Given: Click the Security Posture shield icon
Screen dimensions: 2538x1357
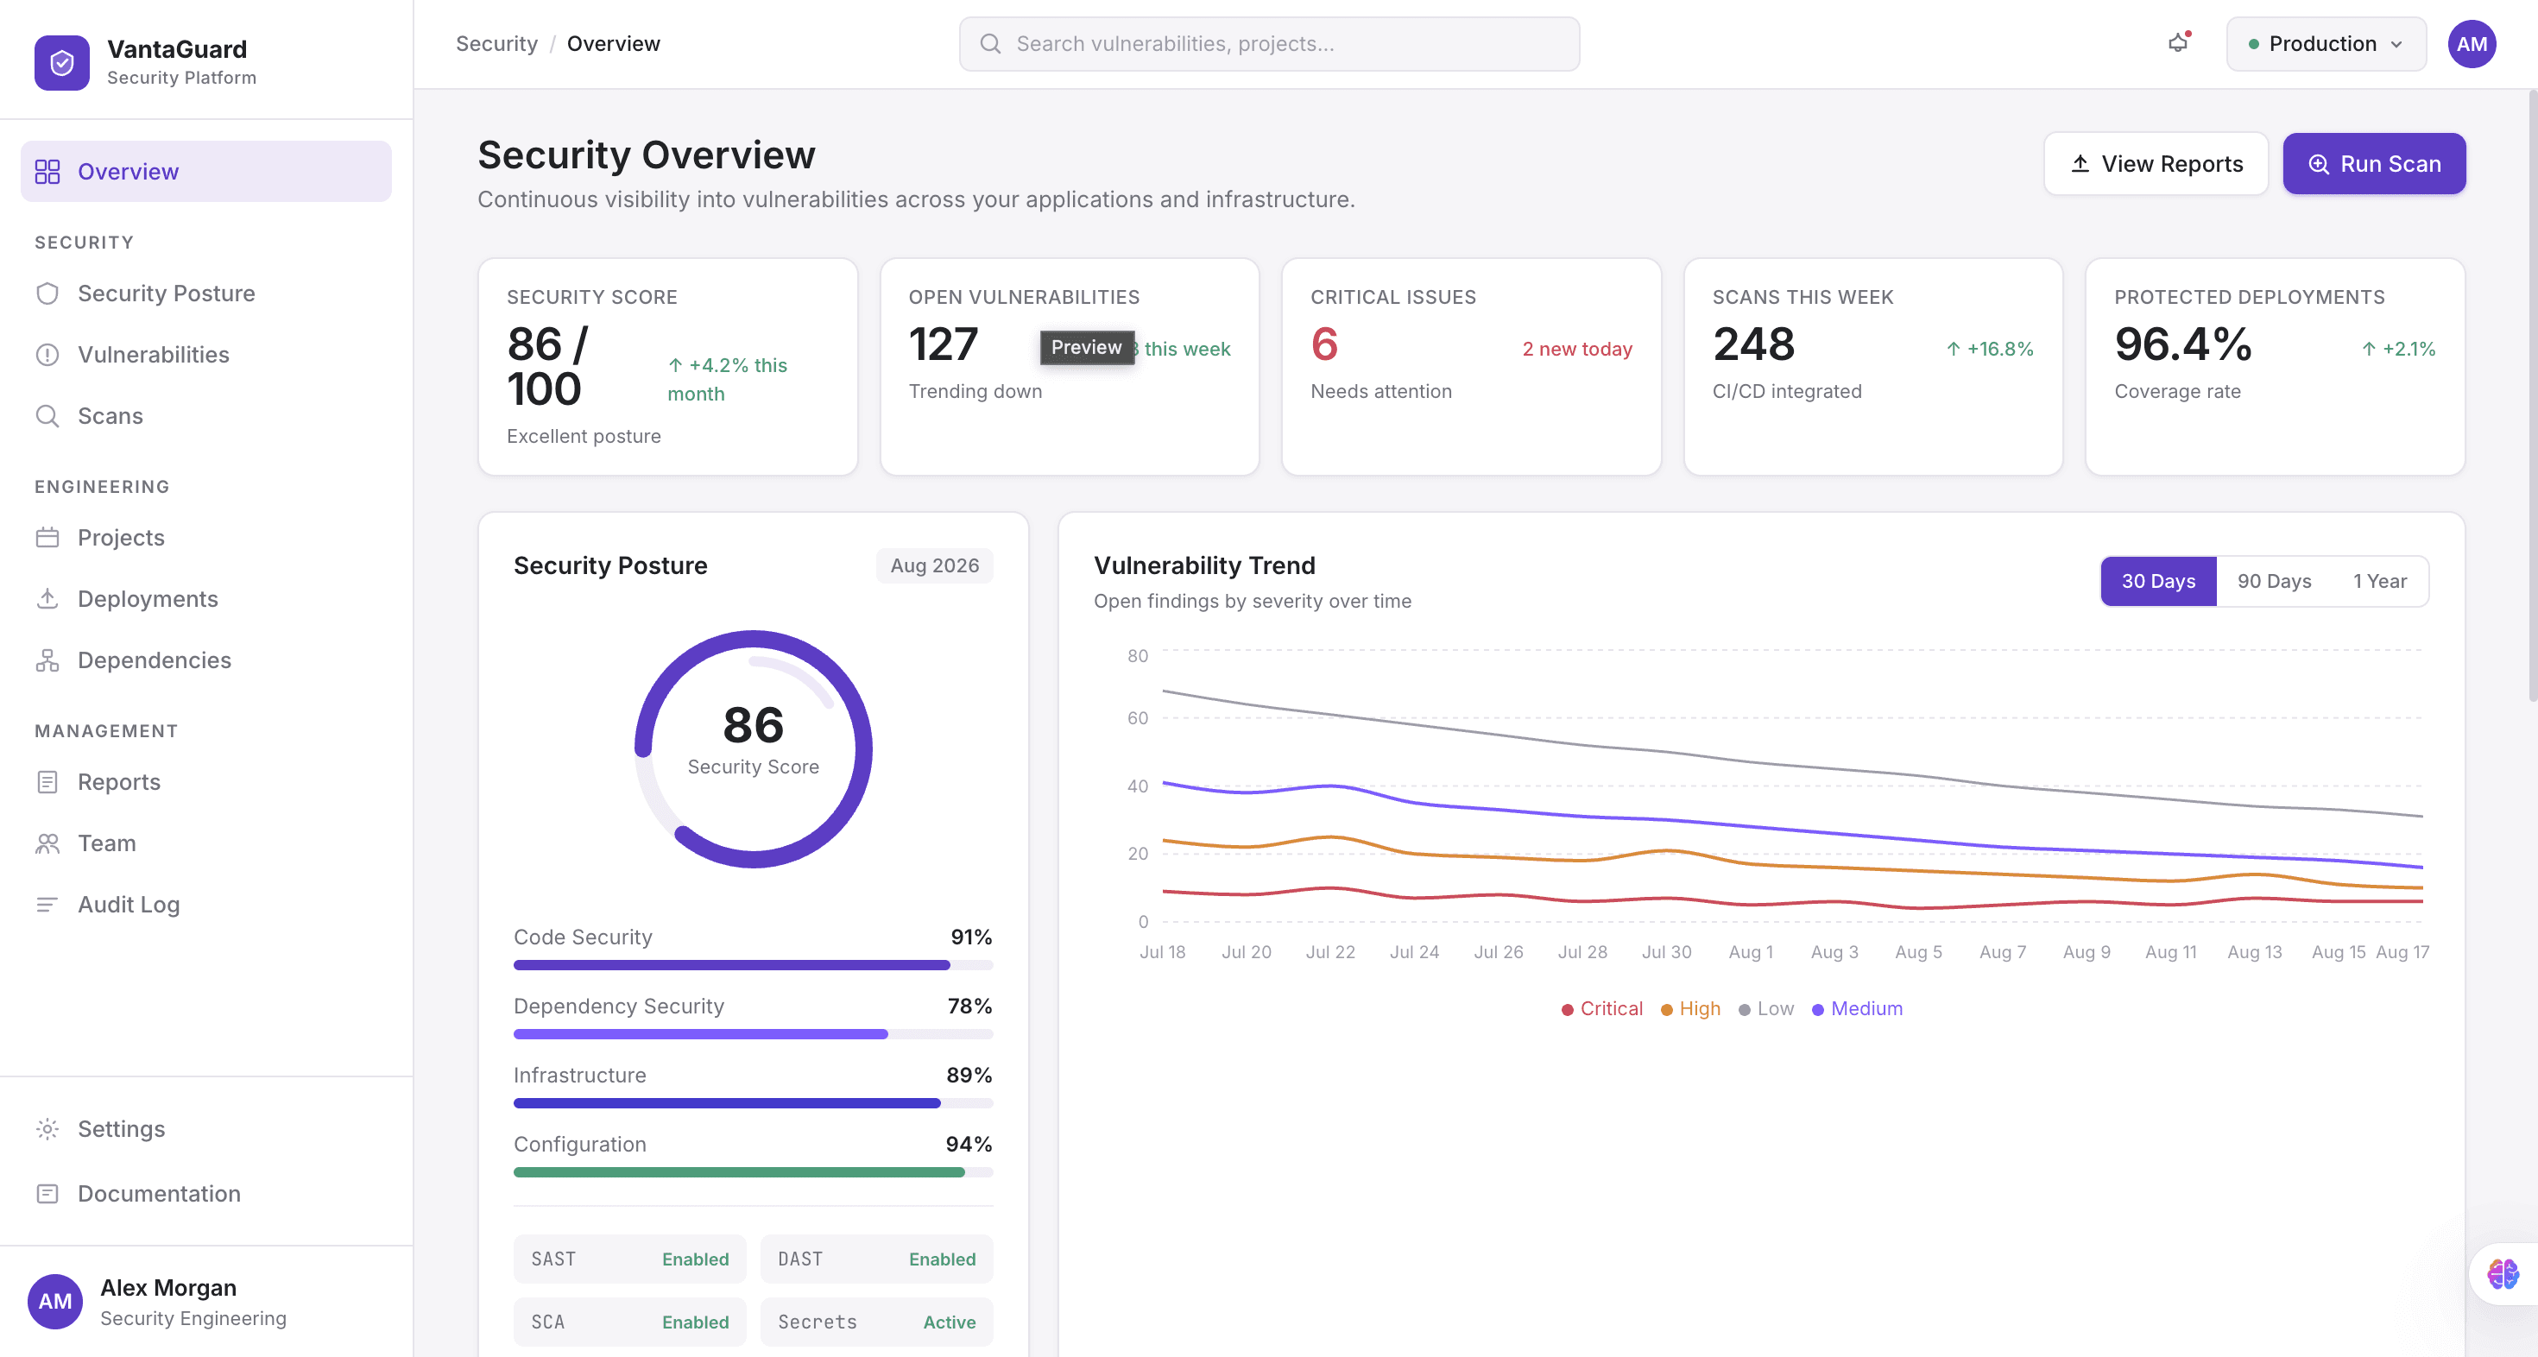Looking at the screenshot, I should (x=47, y=293).
